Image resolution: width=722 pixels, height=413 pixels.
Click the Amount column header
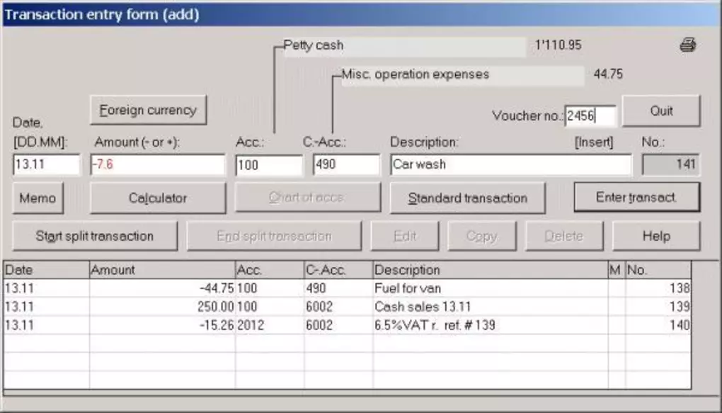coord(161,270)
